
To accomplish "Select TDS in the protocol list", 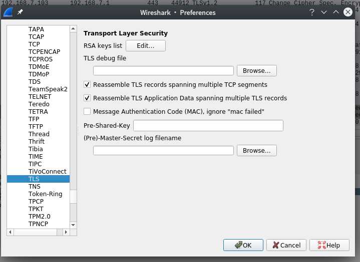I will tap(34, 82).
